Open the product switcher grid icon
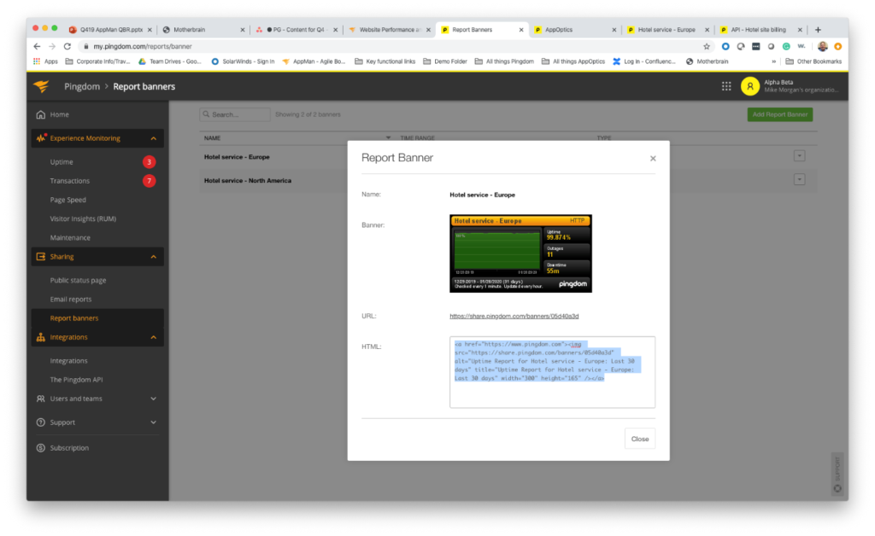The image size is (875, 536). click(726, 86)
